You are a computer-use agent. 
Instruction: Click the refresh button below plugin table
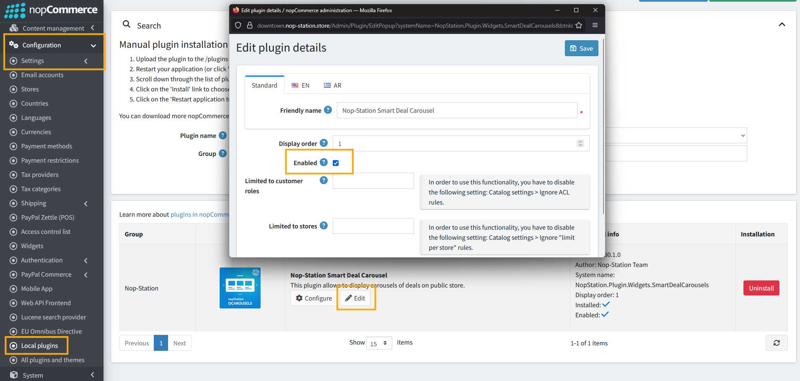[x=777, y=343]
